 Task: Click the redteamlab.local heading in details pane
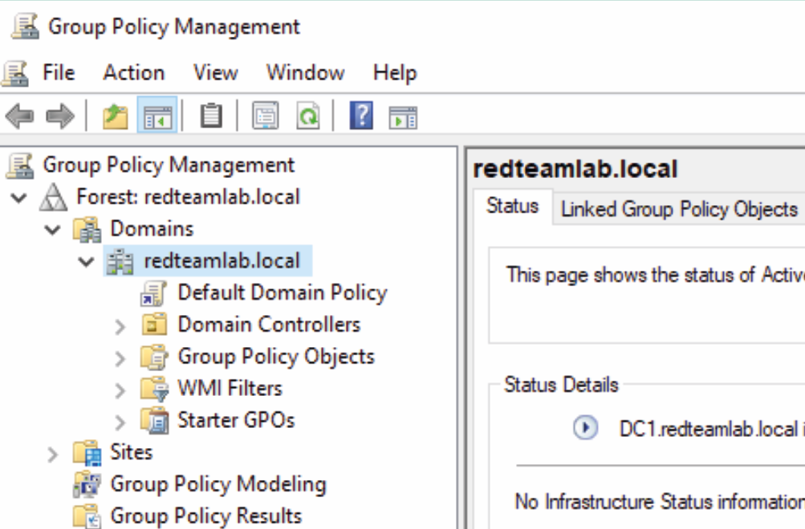575,169
